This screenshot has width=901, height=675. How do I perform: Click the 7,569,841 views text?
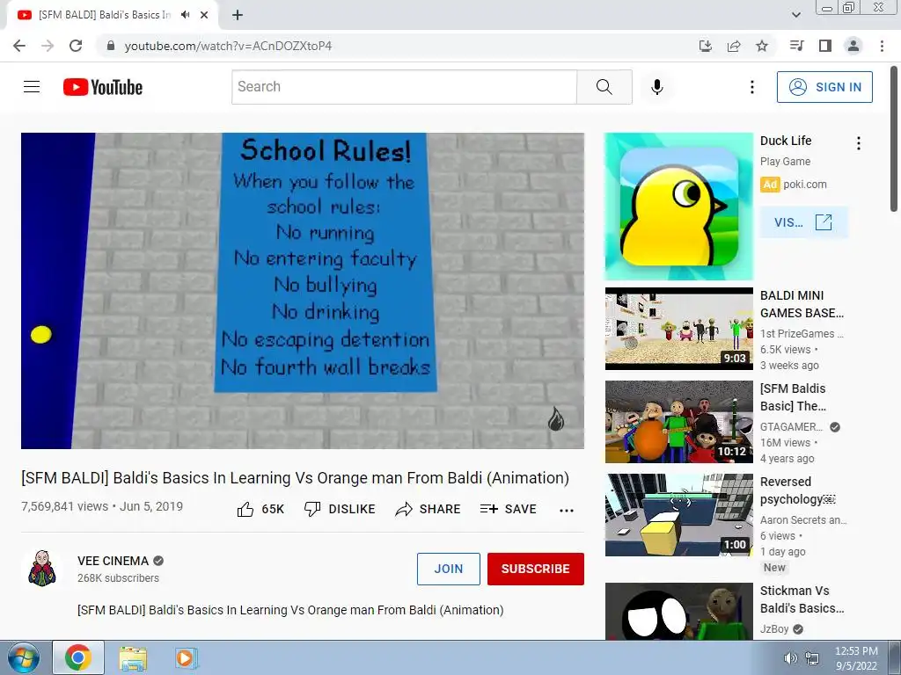pyautogui.click(x=64, y=507)
